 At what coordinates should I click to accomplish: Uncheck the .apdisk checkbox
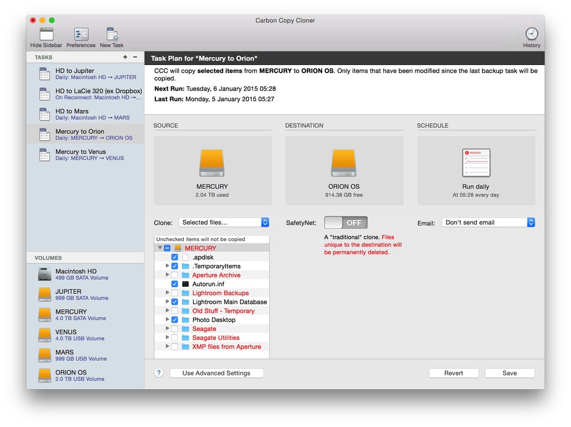click(175, 257)
